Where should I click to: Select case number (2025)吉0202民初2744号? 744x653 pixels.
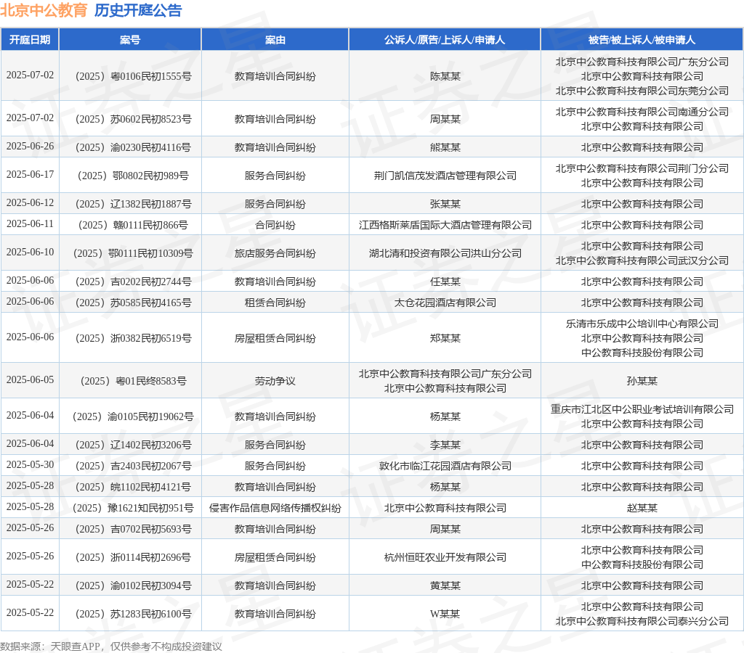tap(133, 282)
